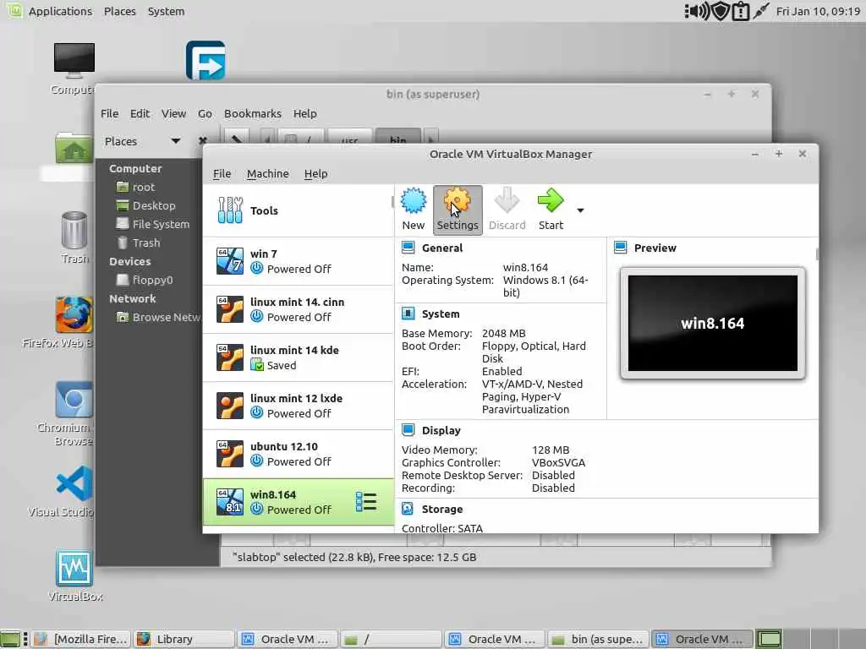Select linux mint 14 kde machine

[299, 357]
